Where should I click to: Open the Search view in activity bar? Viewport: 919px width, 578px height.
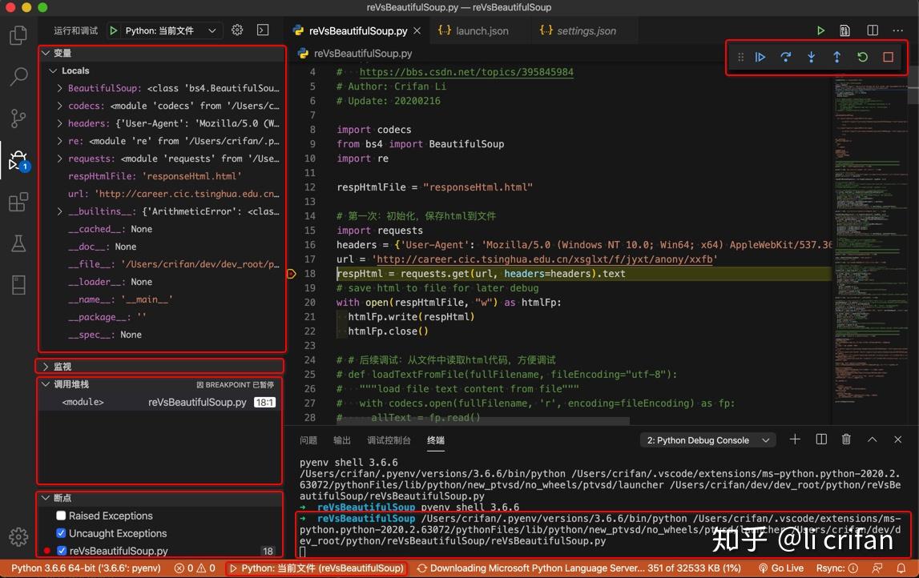[x=18, y=76]
